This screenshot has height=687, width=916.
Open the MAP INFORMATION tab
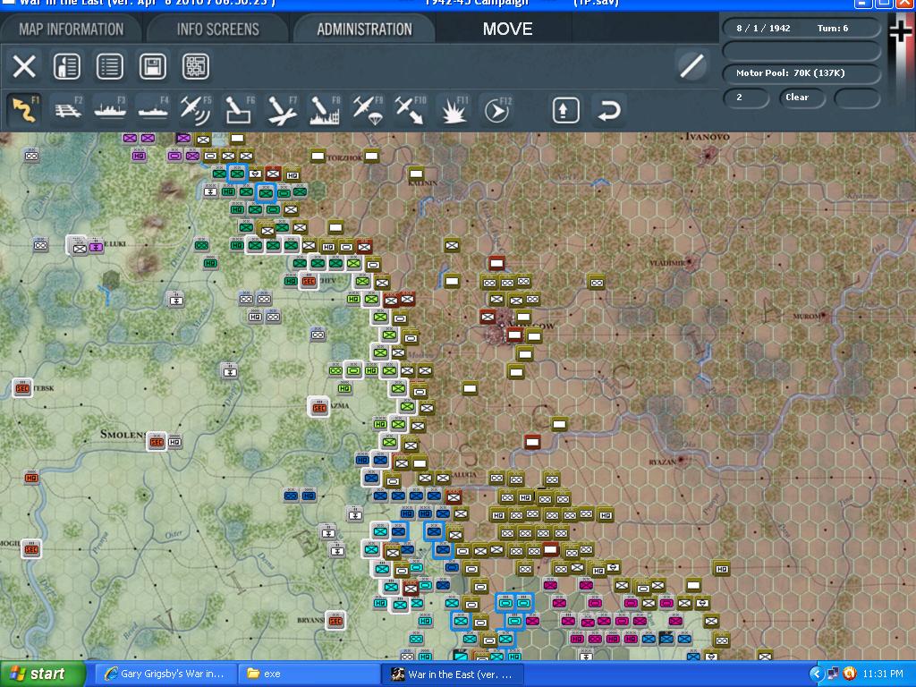coord(72,30)
